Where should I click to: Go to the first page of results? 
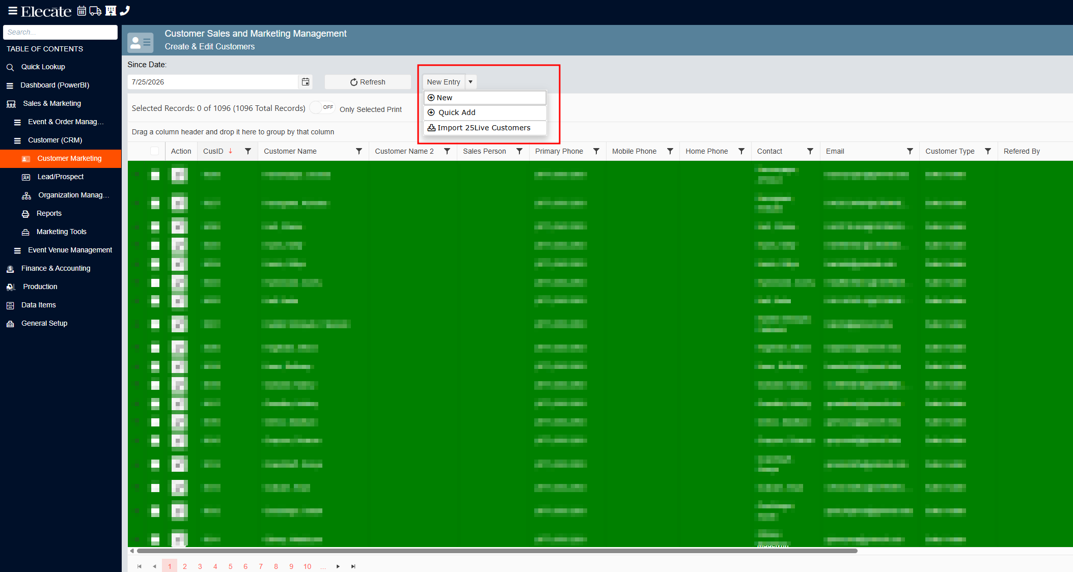(x=140, y=566)
